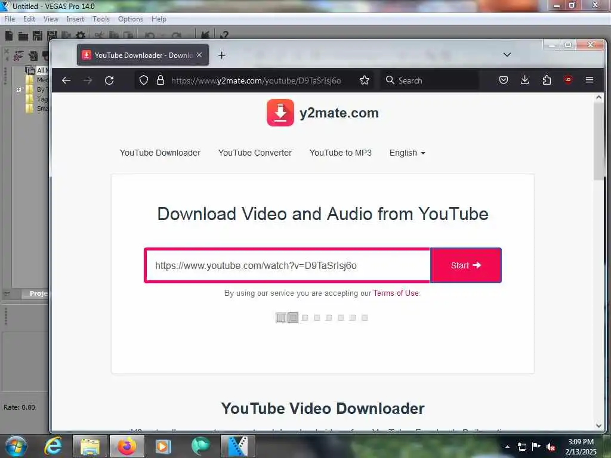Open the Firefox extensions puzzle icon

click(x=547, y=81)
